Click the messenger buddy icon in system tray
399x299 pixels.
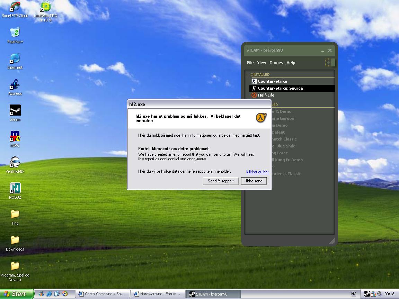373,294
